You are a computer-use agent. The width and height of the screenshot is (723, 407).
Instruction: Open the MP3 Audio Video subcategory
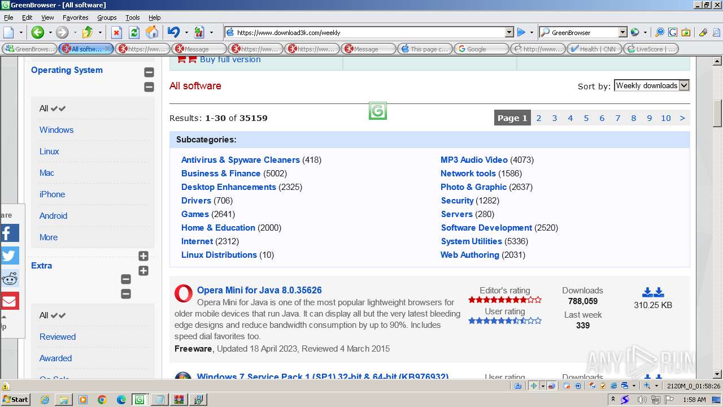(474, 160)
